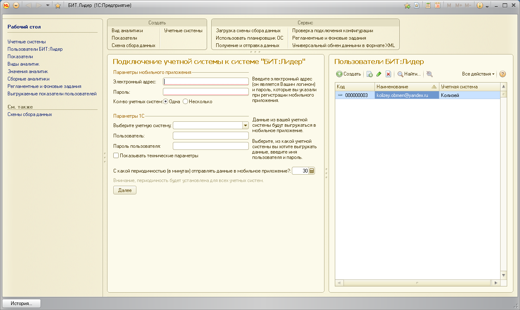Select the kolizey.obmen@yandex.ru cell

coord(407,95)
